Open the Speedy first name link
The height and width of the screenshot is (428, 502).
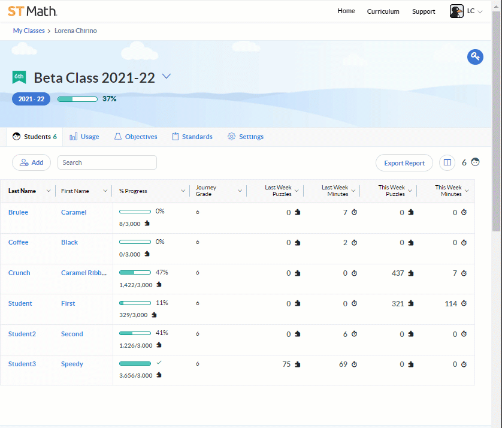click(x=72, y=364)
